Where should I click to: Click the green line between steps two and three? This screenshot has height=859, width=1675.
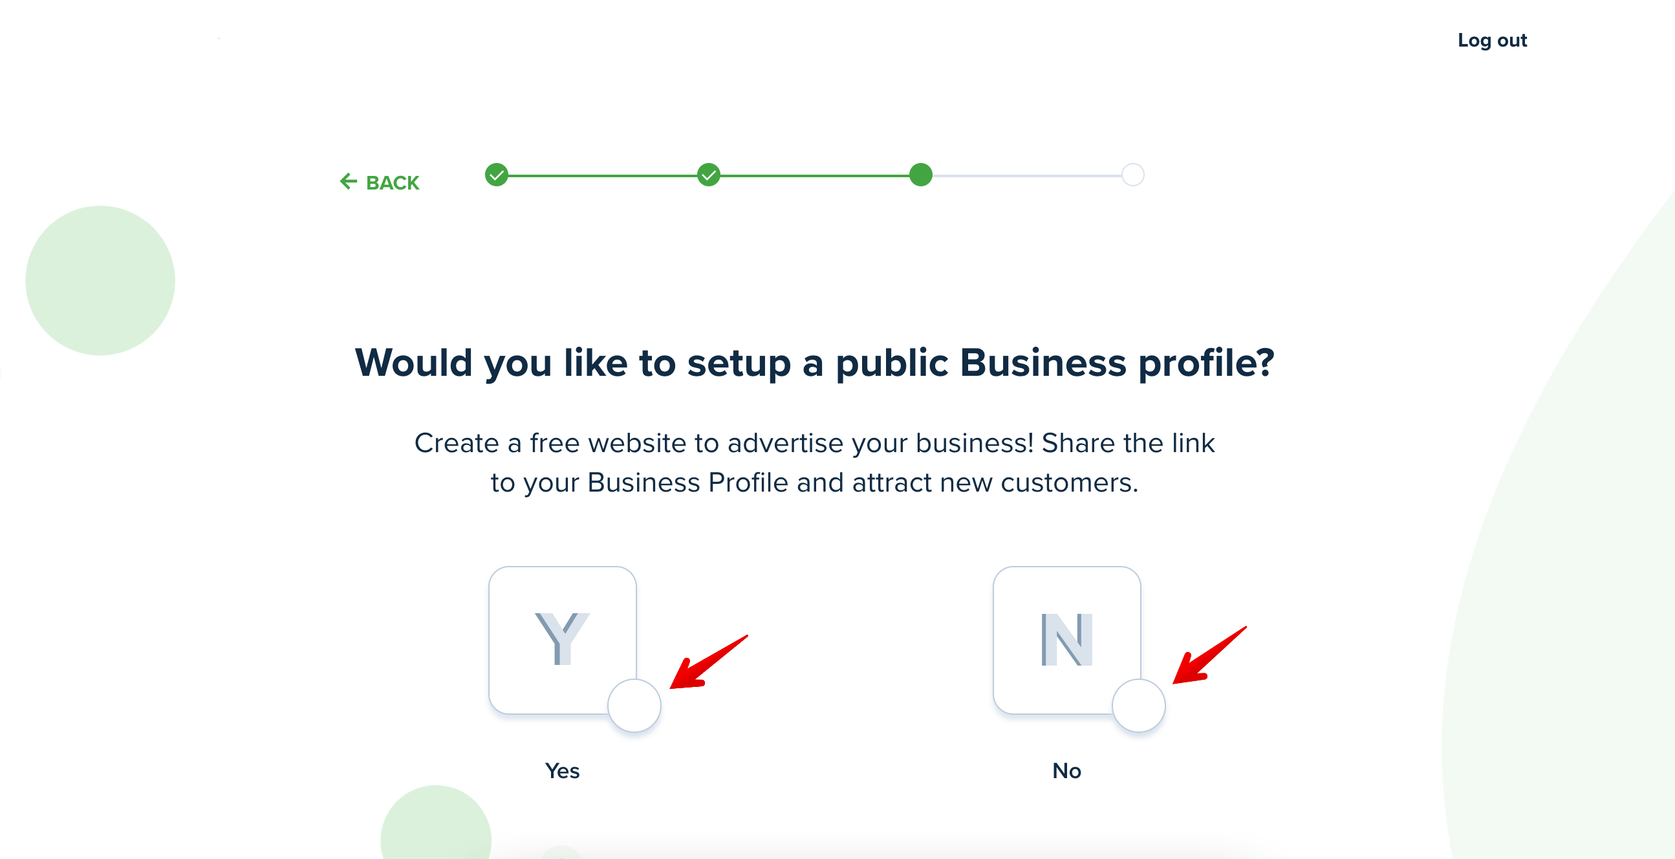(815, 175)
